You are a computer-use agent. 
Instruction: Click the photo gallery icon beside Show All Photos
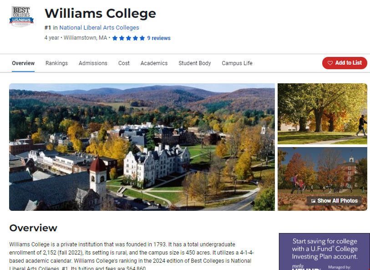[313, 201]
